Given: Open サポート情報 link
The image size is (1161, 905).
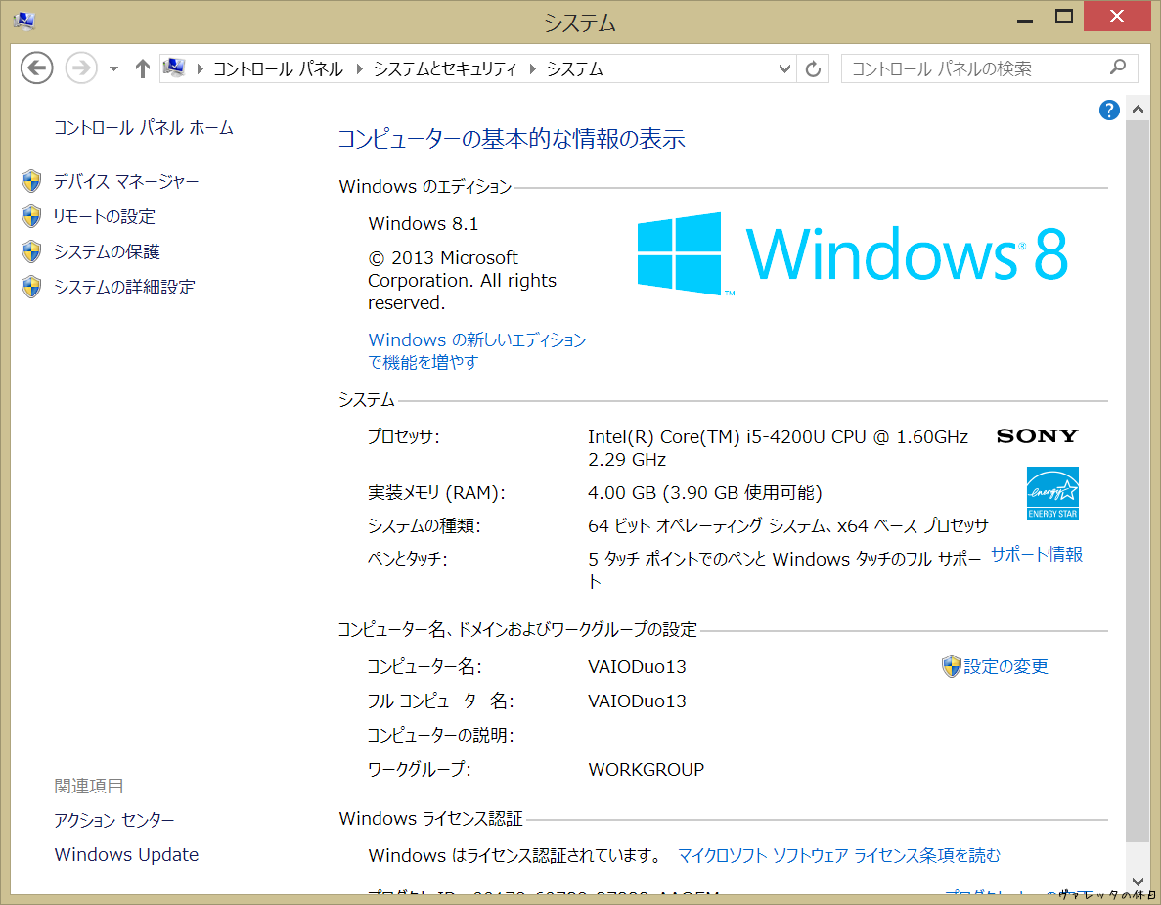Looking at the screenshot, I should pos(1037,554).
